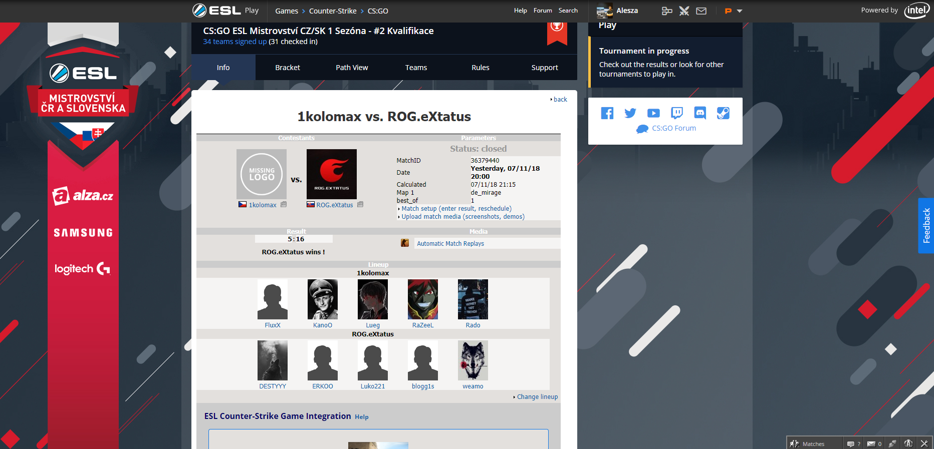The image size is (934, 449).
Task: Click the back link
Action: click(560, 100)
